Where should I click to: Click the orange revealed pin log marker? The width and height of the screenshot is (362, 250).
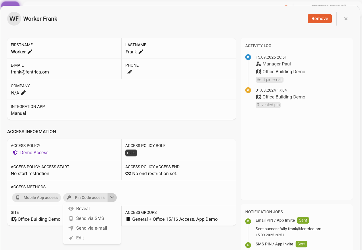248,90
